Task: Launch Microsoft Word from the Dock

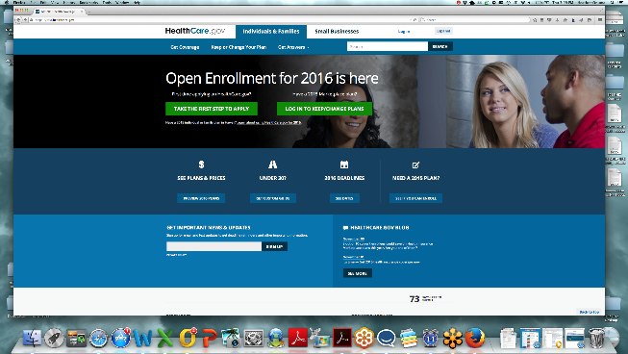Action: (142, 338)
